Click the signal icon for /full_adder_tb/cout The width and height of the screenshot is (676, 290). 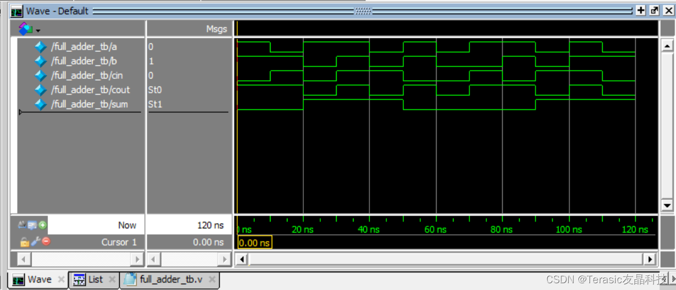click(41, 90)
